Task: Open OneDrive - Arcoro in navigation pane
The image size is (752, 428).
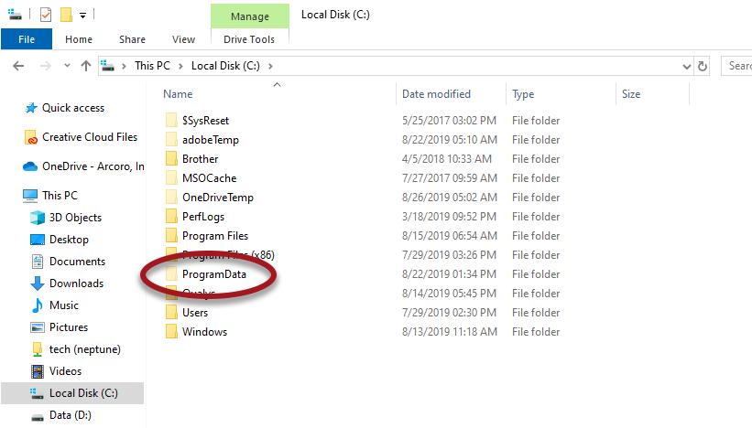Action: pyautogui.click(x=93, y=166)
